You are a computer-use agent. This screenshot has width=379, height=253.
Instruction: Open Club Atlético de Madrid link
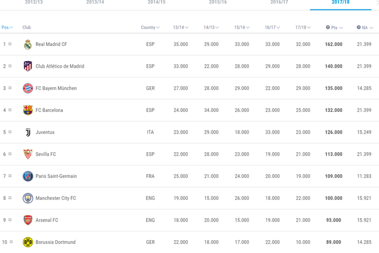[60, 66]
